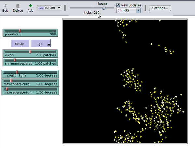Click the ticks counter label

click(x=92, y=13)
